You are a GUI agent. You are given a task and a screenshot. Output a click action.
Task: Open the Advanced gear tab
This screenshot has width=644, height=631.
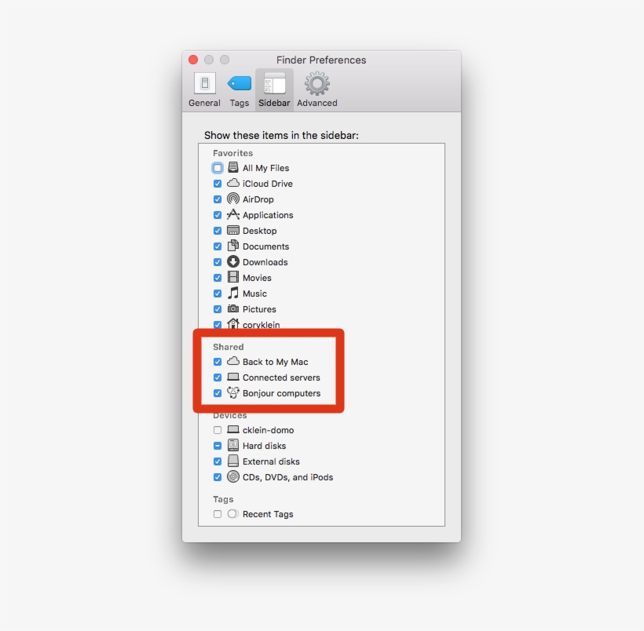coord(317,89)
